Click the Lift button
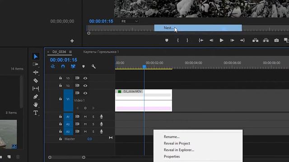The width and height of the screenshot is (289, 162). [x=255, y=40]
